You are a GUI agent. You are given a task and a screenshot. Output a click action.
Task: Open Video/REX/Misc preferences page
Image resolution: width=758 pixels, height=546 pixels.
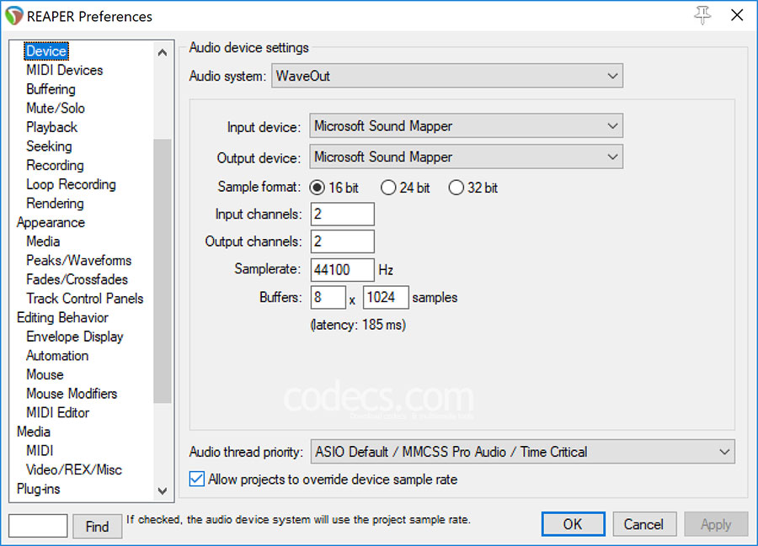click(74, 469)
